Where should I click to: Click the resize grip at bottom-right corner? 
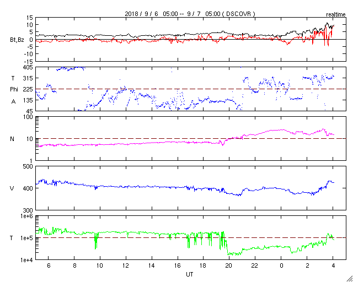click(349, 278)
